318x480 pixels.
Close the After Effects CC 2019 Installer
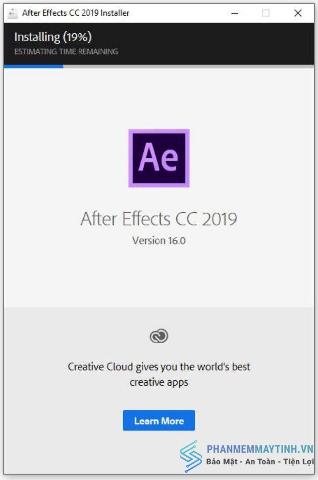tap(298, 13)
